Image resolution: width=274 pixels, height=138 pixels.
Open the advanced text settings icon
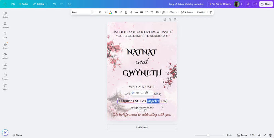157,12
